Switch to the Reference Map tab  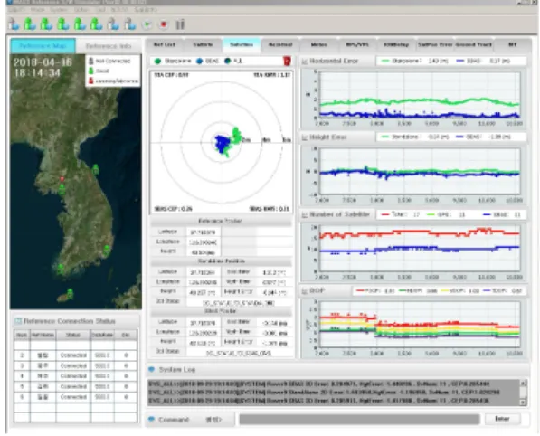(x=43, y=46)
